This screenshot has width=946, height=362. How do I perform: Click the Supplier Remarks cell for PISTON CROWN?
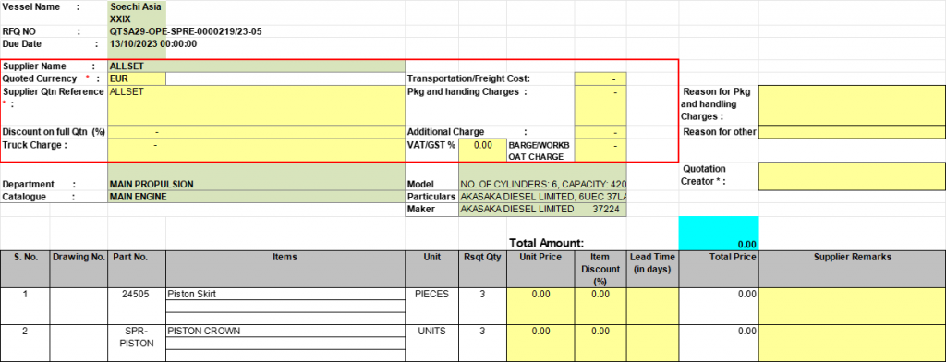pos(852,344)
